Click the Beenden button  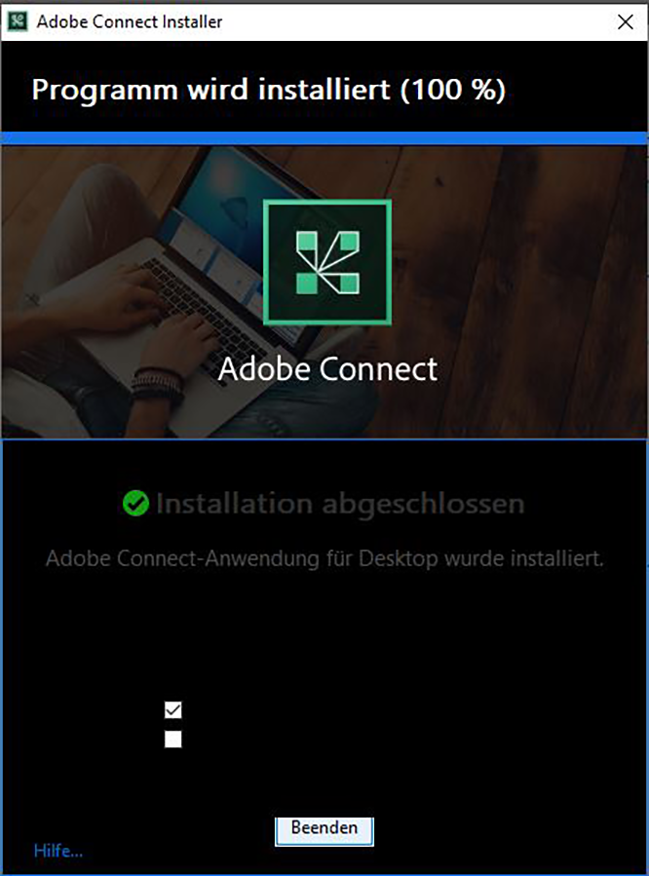324,830
